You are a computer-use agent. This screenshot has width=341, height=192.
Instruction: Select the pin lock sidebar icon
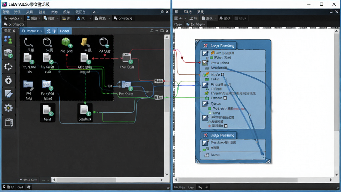click(x=8, y=80)
